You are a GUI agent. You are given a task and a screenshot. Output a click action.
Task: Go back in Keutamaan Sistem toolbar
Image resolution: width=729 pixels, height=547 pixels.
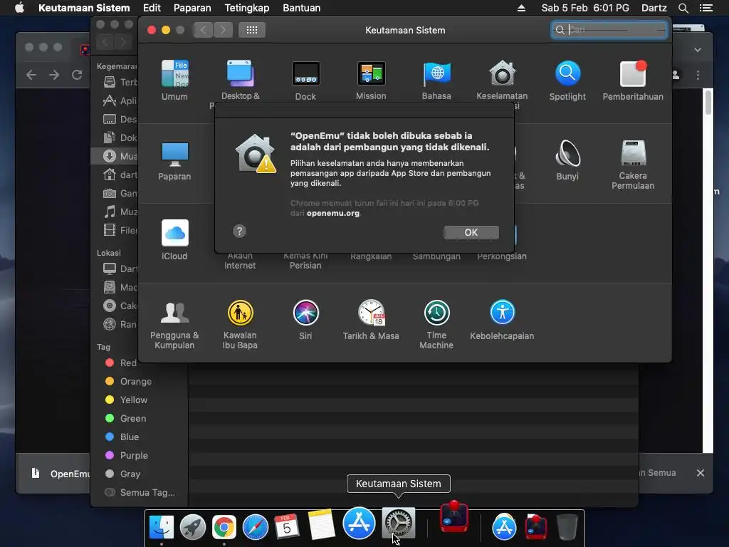(203, 30)
